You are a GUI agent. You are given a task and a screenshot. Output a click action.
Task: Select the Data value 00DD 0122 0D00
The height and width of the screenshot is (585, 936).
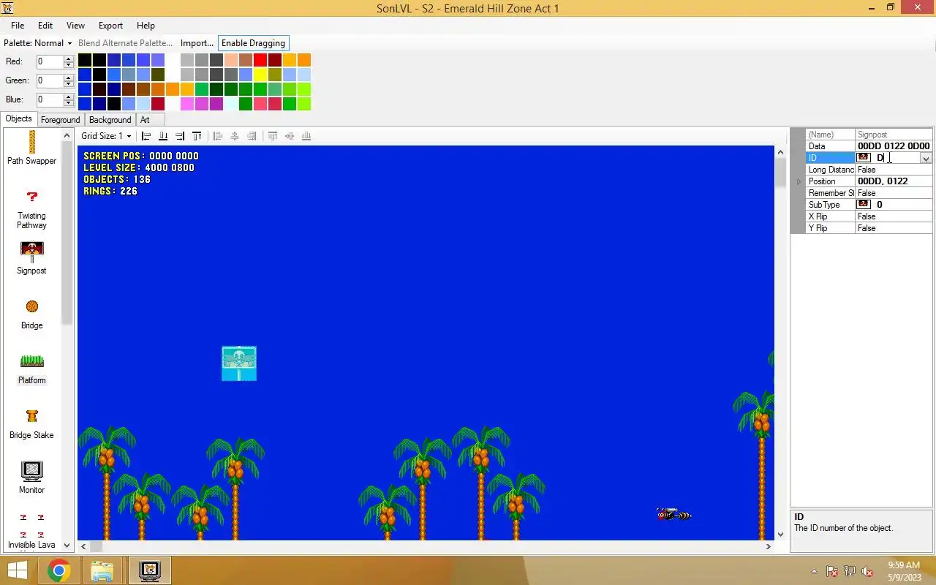point(894,146)
